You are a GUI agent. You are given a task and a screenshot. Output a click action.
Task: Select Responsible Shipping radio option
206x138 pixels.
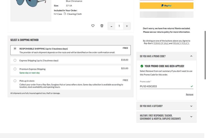point(15,49)
